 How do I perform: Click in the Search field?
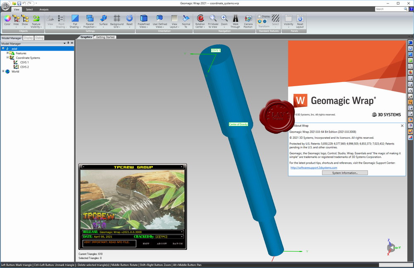click(389, 9)
